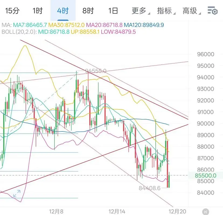Click the 12月8 date axis label
The image size is (223, 215).
[56, 211]
